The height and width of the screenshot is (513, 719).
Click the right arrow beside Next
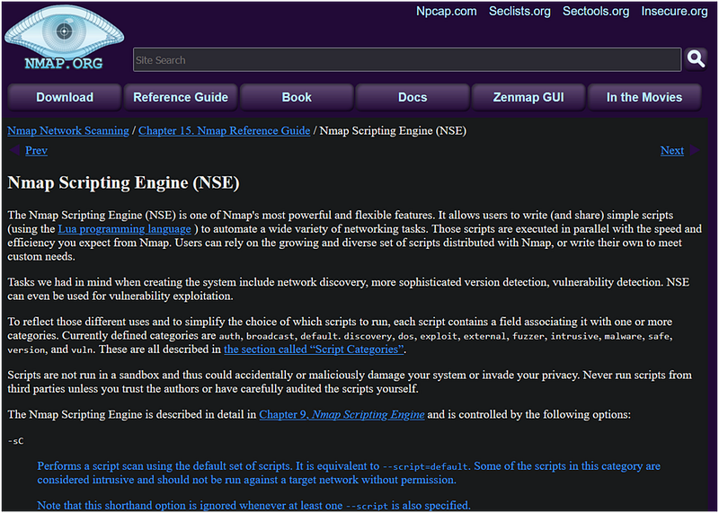pyautogui.click(x=694, y=150)
